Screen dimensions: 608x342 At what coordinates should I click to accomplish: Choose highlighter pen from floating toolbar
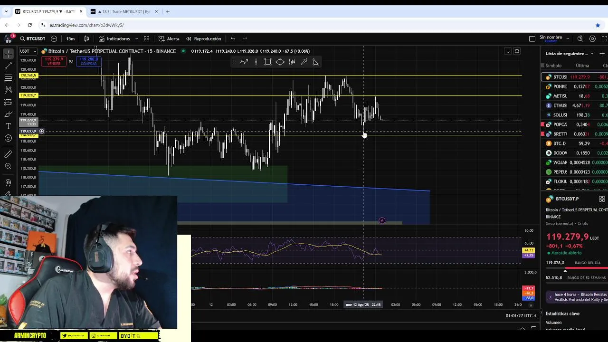pyautogui.click(x=304, y=62)
